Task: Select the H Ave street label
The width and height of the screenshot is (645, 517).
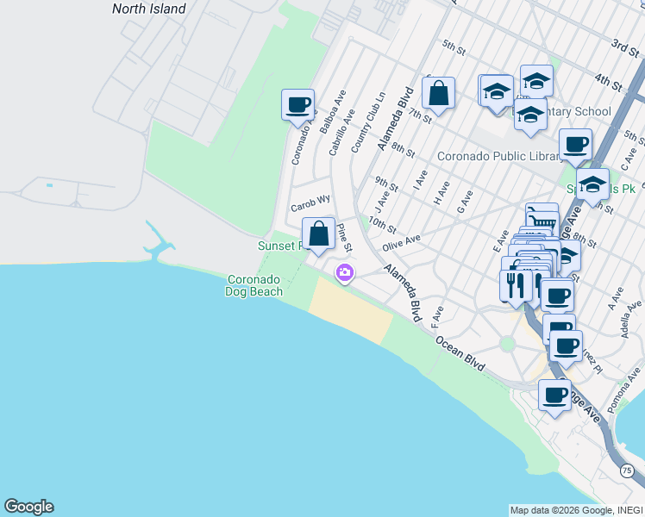Action: pos(441,193)
